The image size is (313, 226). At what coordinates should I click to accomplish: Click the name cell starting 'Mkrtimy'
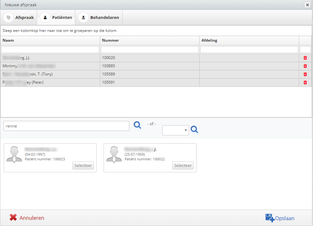click(x=50, y=66)
